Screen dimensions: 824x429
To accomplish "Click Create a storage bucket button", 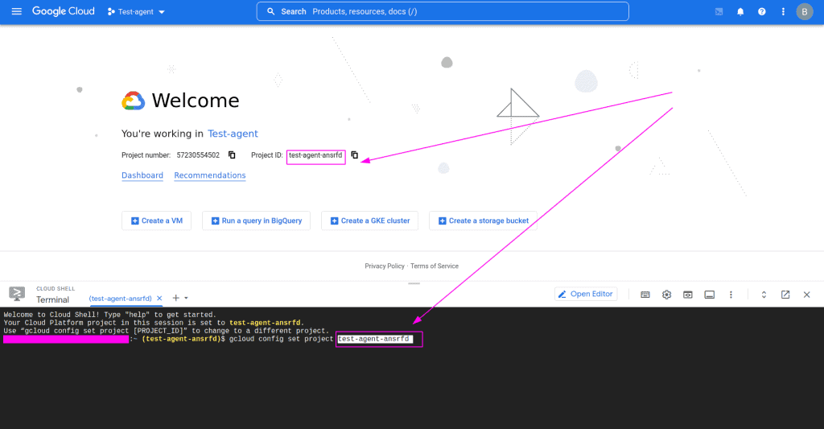I will coord(484,221).
